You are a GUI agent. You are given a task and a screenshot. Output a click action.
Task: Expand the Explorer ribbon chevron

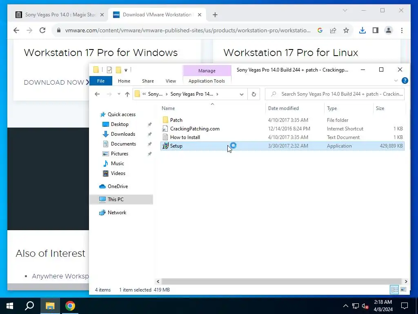(396, 81)
